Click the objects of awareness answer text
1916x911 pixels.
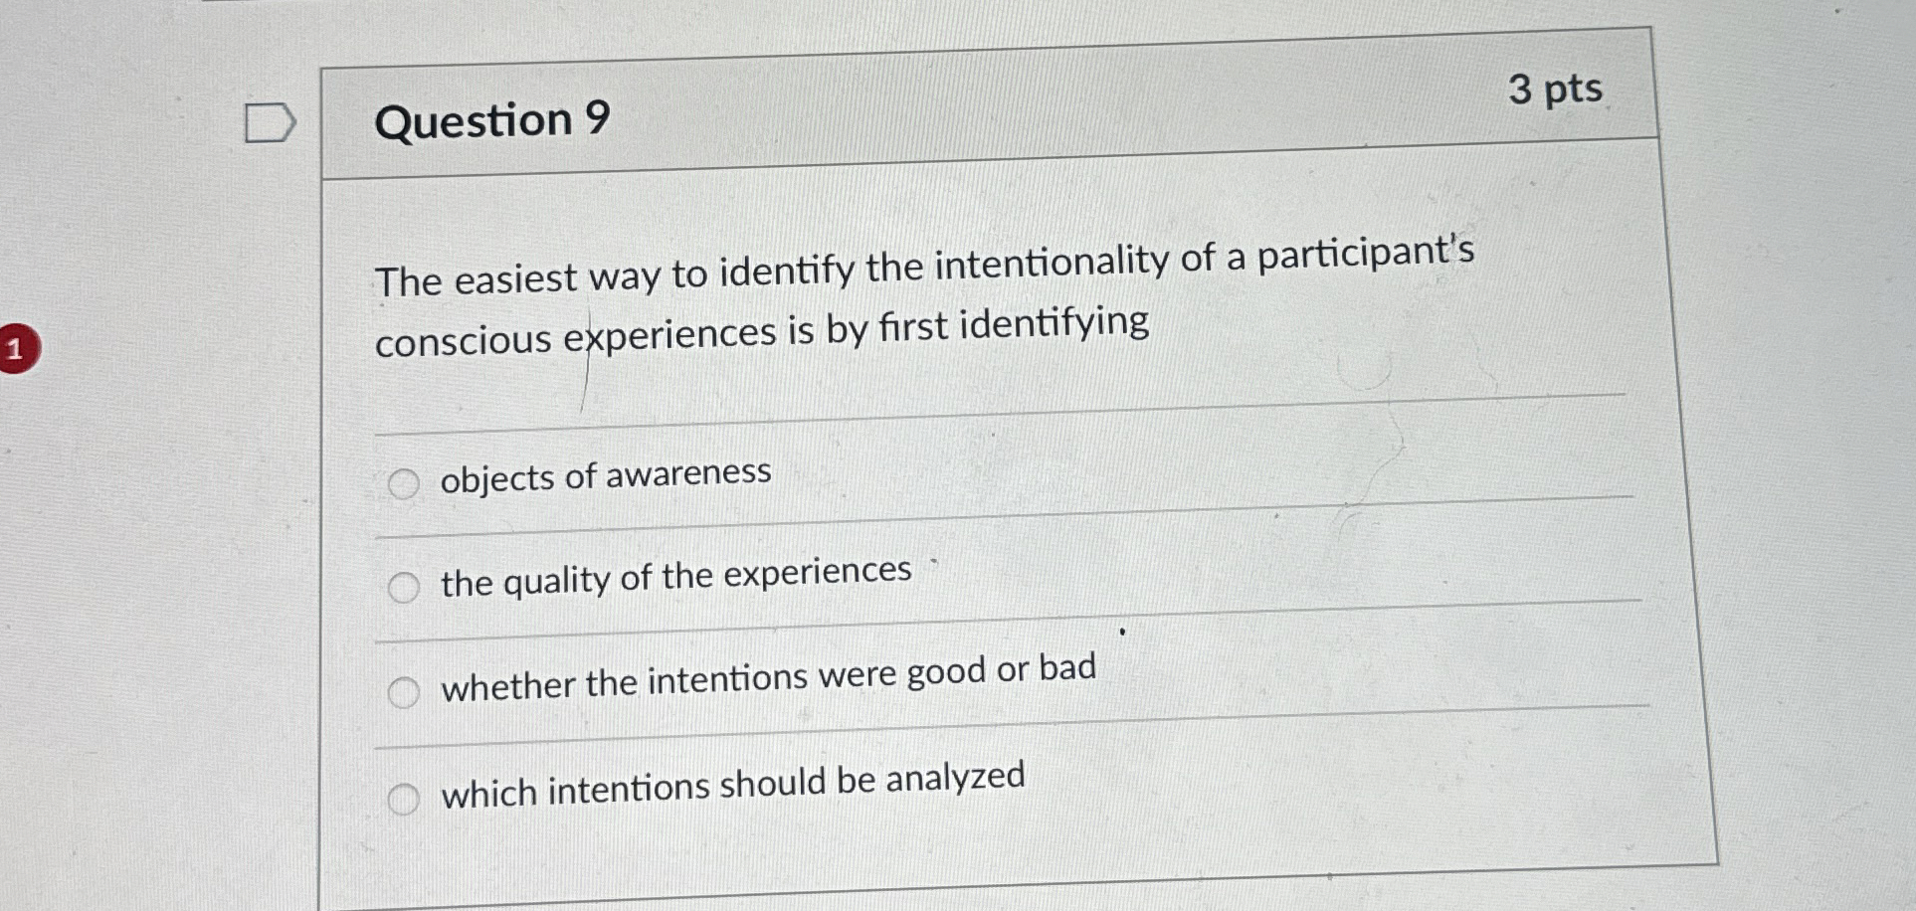tap(605, 475)
